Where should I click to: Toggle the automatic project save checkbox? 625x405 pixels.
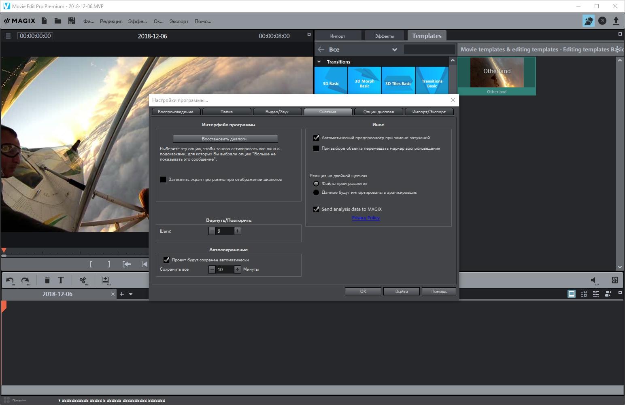[166, 260]
